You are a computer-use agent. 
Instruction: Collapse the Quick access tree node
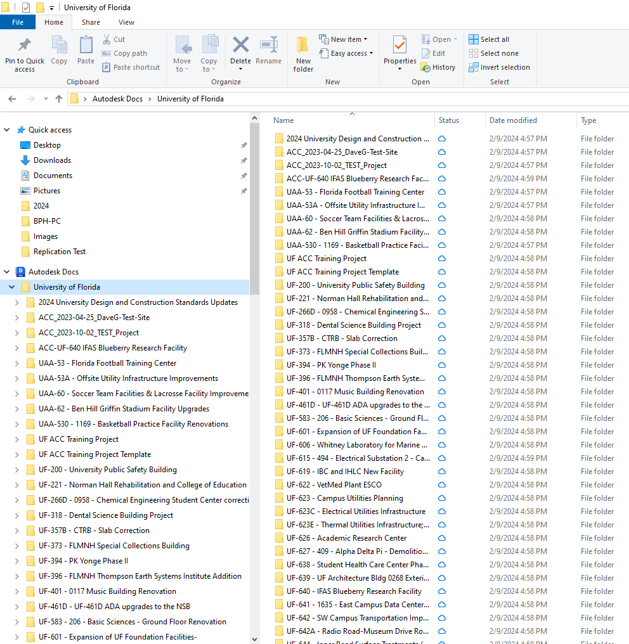click(x=6, y=130)
